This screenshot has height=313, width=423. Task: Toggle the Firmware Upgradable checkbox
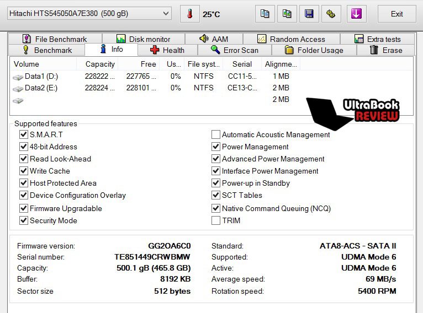pyautogui.click(x=24, y=208)
